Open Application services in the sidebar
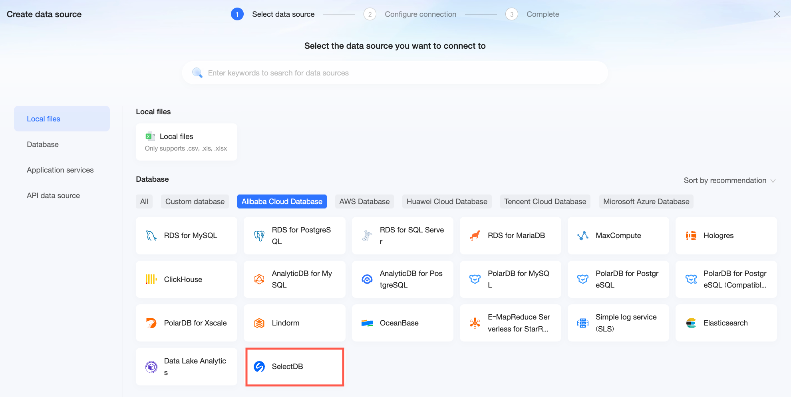 pos(62,170)
